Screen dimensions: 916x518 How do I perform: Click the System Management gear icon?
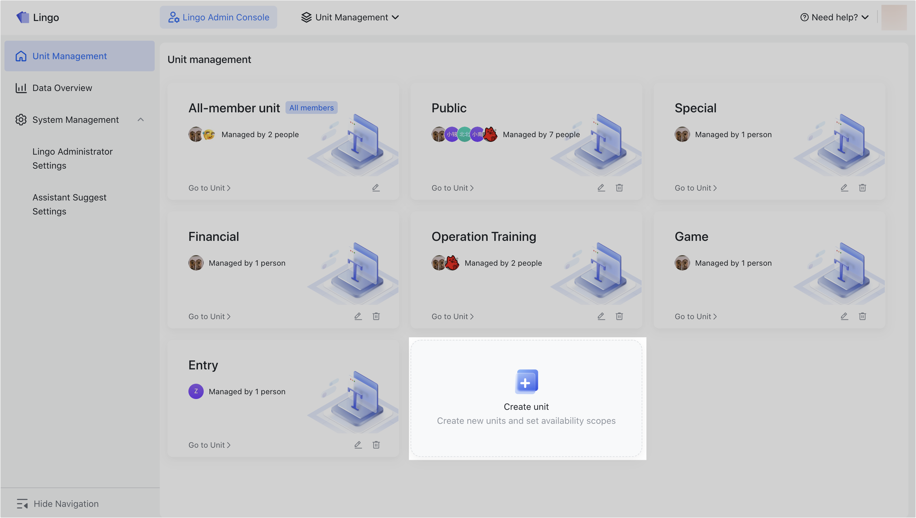point(21,120)
